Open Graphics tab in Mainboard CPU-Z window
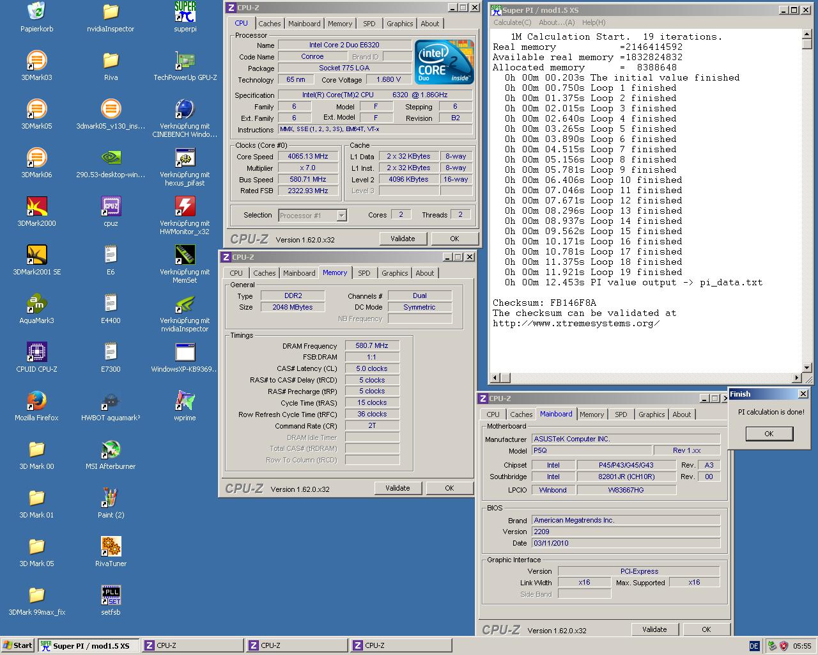This screenshot has height=655, width=818. (651, 414)
